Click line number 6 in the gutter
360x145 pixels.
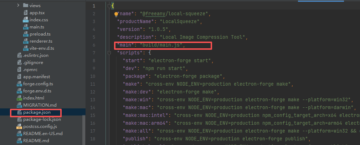[x=94, y=45]
